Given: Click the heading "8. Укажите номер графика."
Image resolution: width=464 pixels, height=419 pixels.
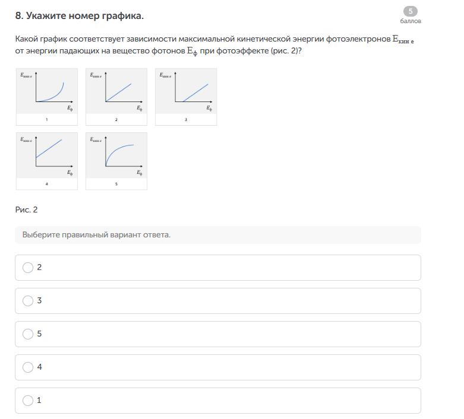Looking at the screenshot, I should point(80,15).
